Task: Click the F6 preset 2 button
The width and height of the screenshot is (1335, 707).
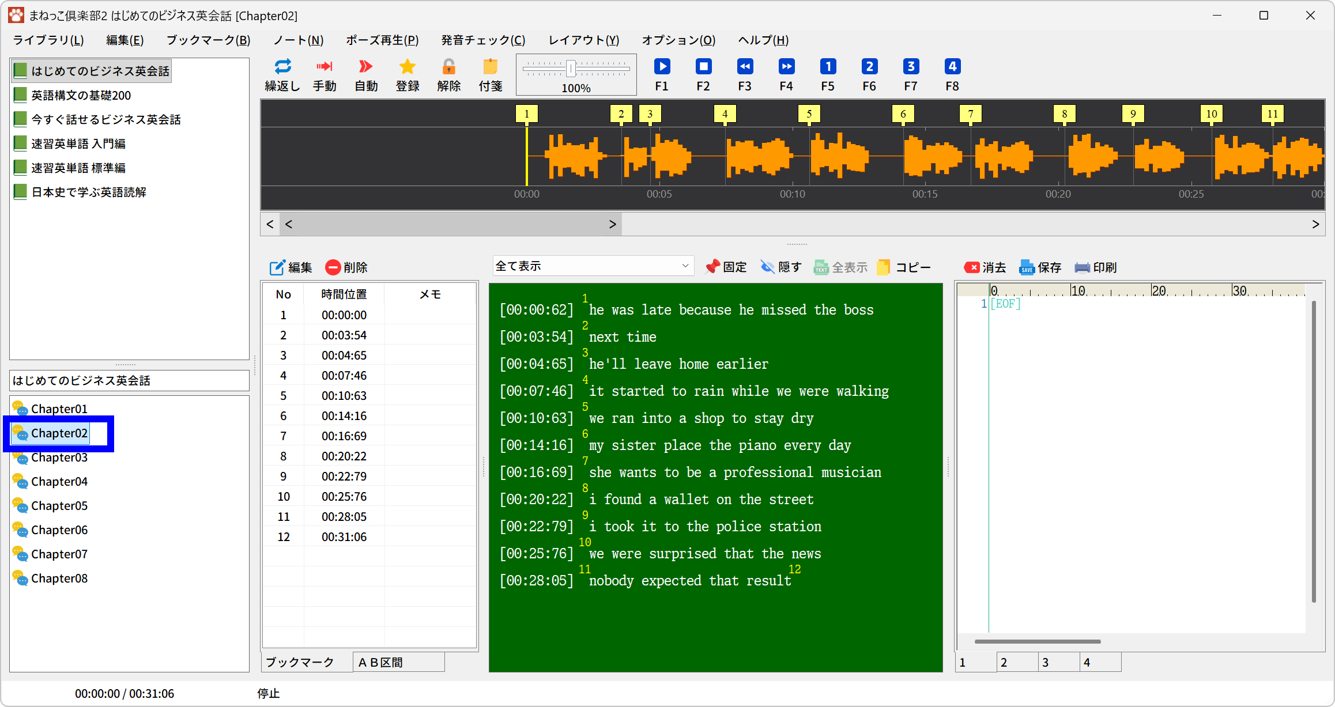Action: click(x=869, y=75)
